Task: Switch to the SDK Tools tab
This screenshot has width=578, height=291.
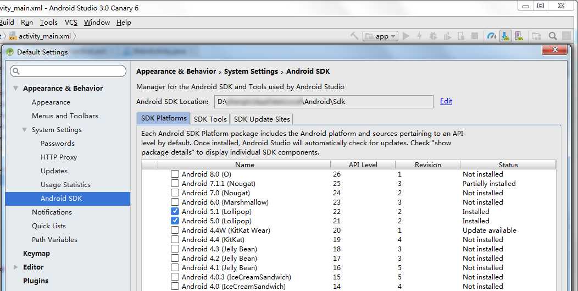Action: click(x=210, y=119)
